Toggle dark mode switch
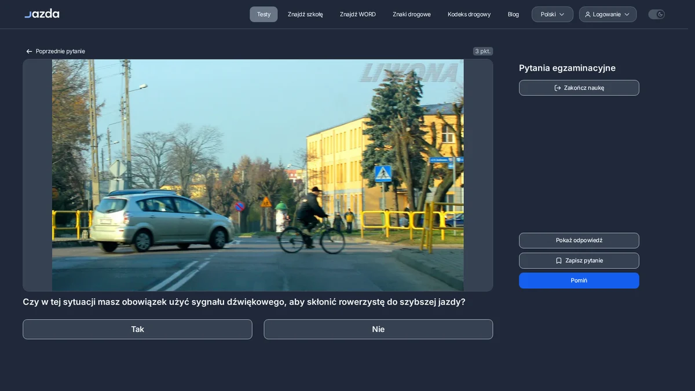The image size is (695, 391). pos(656,14)
